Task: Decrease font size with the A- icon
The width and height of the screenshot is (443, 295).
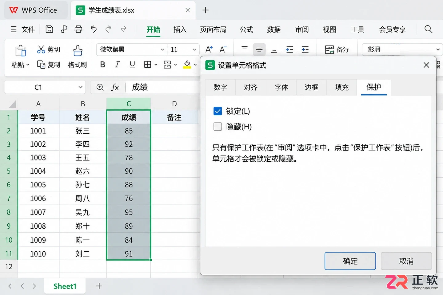Action: 223,49
